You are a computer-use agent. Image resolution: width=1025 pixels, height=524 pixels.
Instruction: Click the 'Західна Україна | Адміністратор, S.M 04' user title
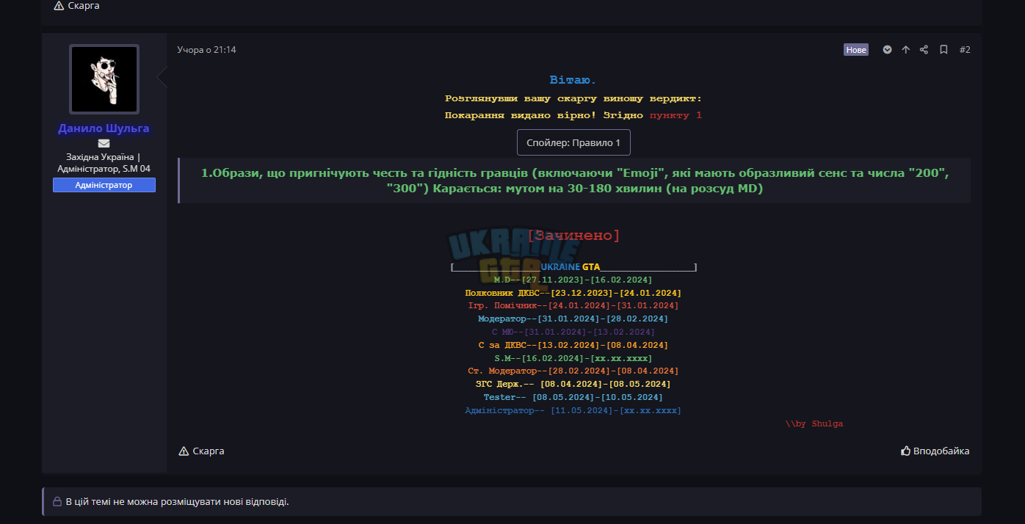coord(104,163)
